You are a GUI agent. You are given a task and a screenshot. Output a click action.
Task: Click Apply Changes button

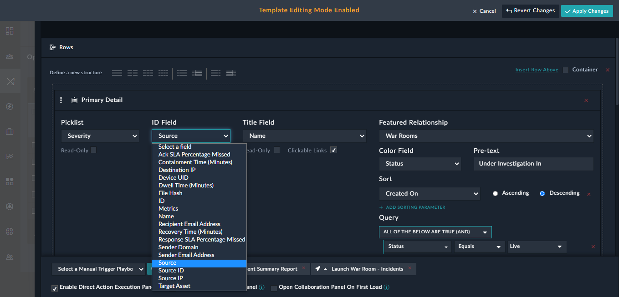tap(587, 11)
